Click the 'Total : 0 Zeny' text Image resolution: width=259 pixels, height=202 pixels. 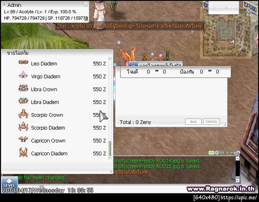point(135,122)
